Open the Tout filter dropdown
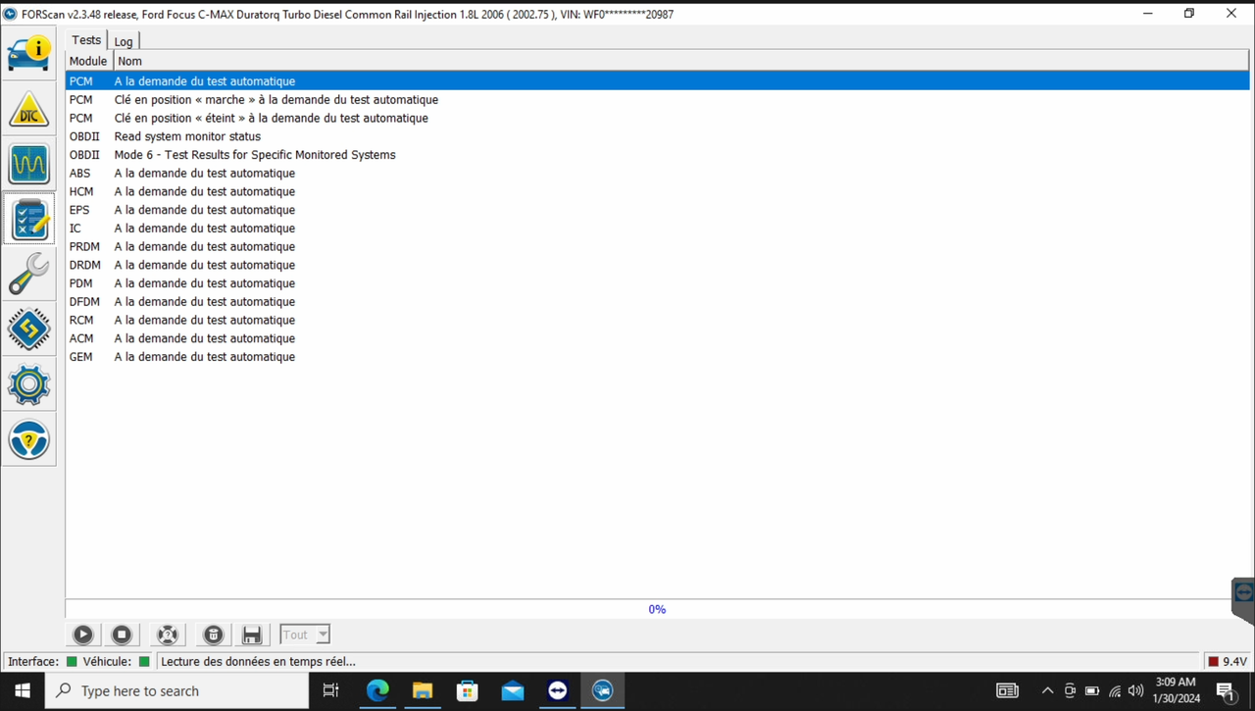The width and height of the screenshot is (1255, 711). click(304, 635)
